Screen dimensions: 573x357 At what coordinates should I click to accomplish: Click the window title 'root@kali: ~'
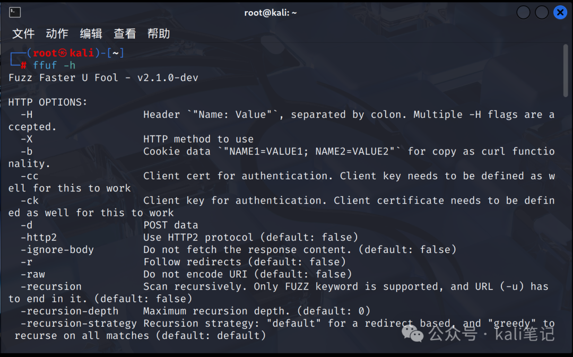pos(271,13)
